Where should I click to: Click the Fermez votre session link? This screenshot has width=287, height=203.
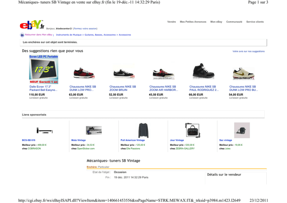(85, 28)
